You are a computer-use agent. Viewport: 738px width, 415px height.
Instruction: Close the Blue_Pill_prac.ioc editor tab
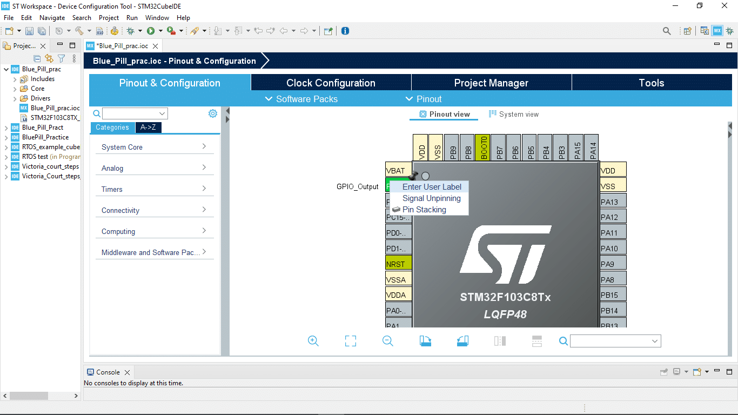point(155,46)
